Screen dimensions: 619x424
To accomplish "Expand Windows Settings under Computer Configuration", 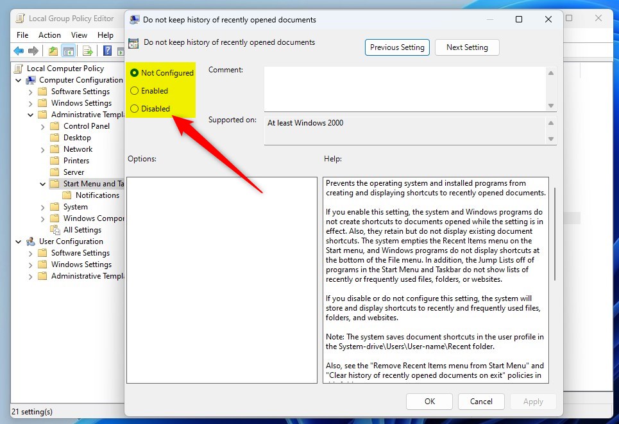I will point(30,104).
